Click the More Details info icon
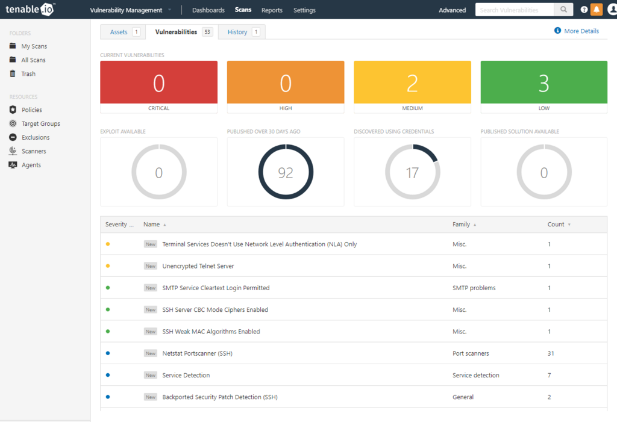The width and height of the screenshot is (617, 422). coord(557,31)
